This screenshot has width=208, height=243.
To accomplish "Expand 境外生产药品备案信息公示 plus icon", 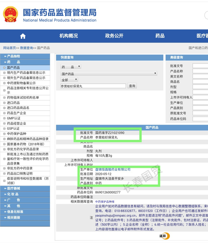I will 4,78.
